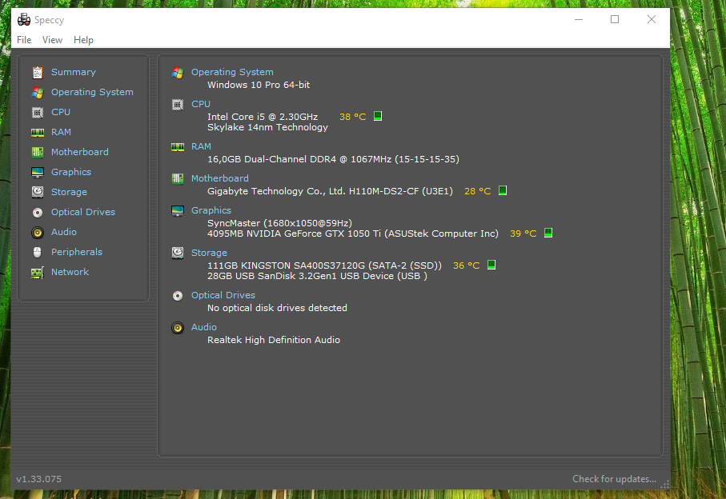The height and width of the screenshot is (499, 726).
Task: Open the Help menu
Action: pyautogui.click(x=83, y=40)
